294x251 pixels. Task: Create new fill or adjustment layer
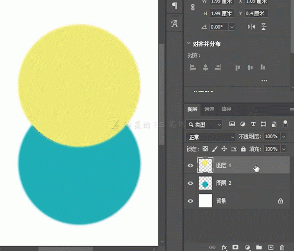coord(247,247)
